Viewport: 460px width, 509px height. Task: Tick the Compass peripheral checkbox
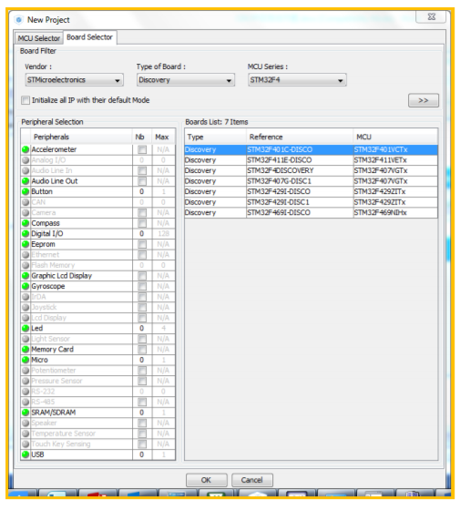142,223
